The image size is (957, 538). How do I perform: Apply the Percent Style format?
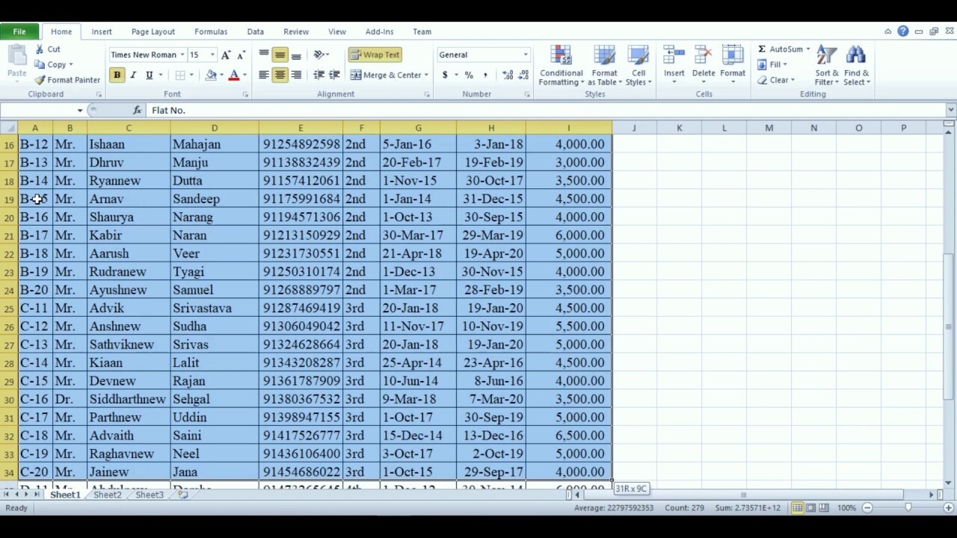coord(468,75)
